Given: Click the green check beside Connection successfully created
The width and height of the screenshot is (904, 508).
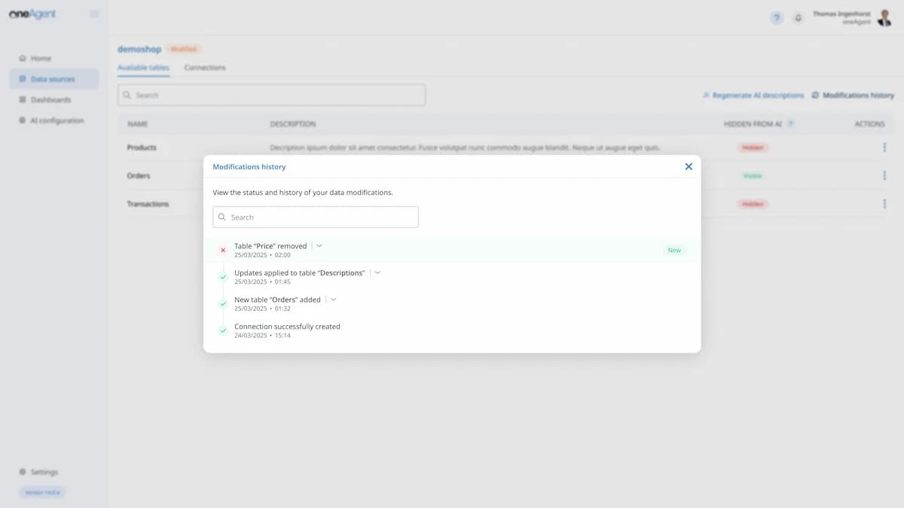Looking at the screenshot, I should coord(223,331).
